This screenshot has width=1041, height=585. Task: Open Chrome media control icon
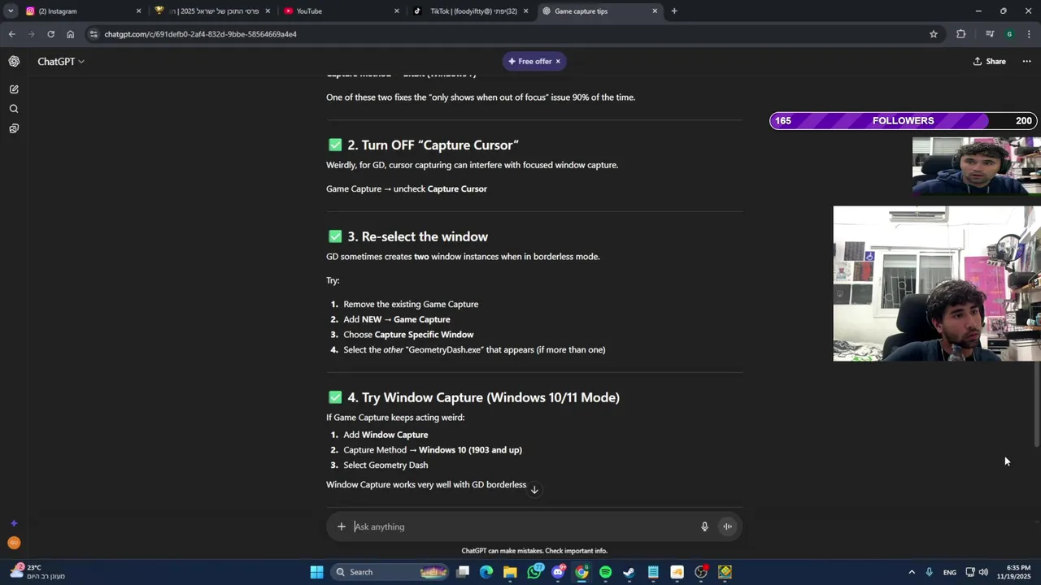[x=990, y=34]
